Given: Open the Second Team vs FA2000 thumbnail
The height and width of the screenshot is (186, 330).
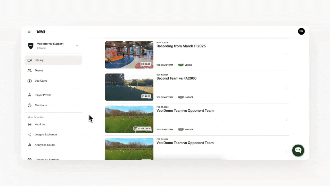Looking at the screenshot, I should (x=129, y=87).
